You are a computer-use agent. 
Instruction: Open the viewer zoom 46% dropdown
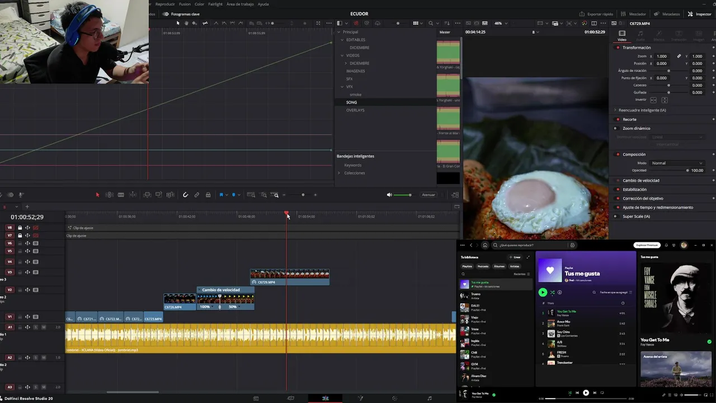click(x=501, y=23)
